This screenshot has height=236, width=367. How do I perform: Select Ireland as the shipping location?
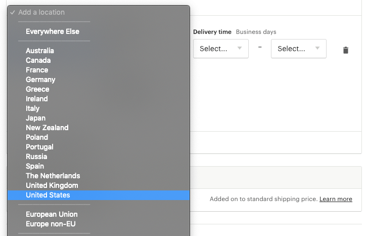click(99, 99)
